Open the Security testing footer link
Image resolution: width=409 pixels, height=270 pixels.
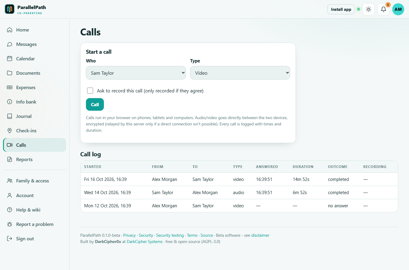[170, 235]
